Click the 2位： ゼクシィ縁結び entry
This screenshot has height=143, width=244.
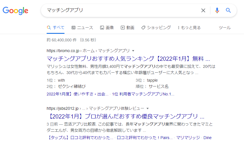pyautogui.click(x=66, y=86)
